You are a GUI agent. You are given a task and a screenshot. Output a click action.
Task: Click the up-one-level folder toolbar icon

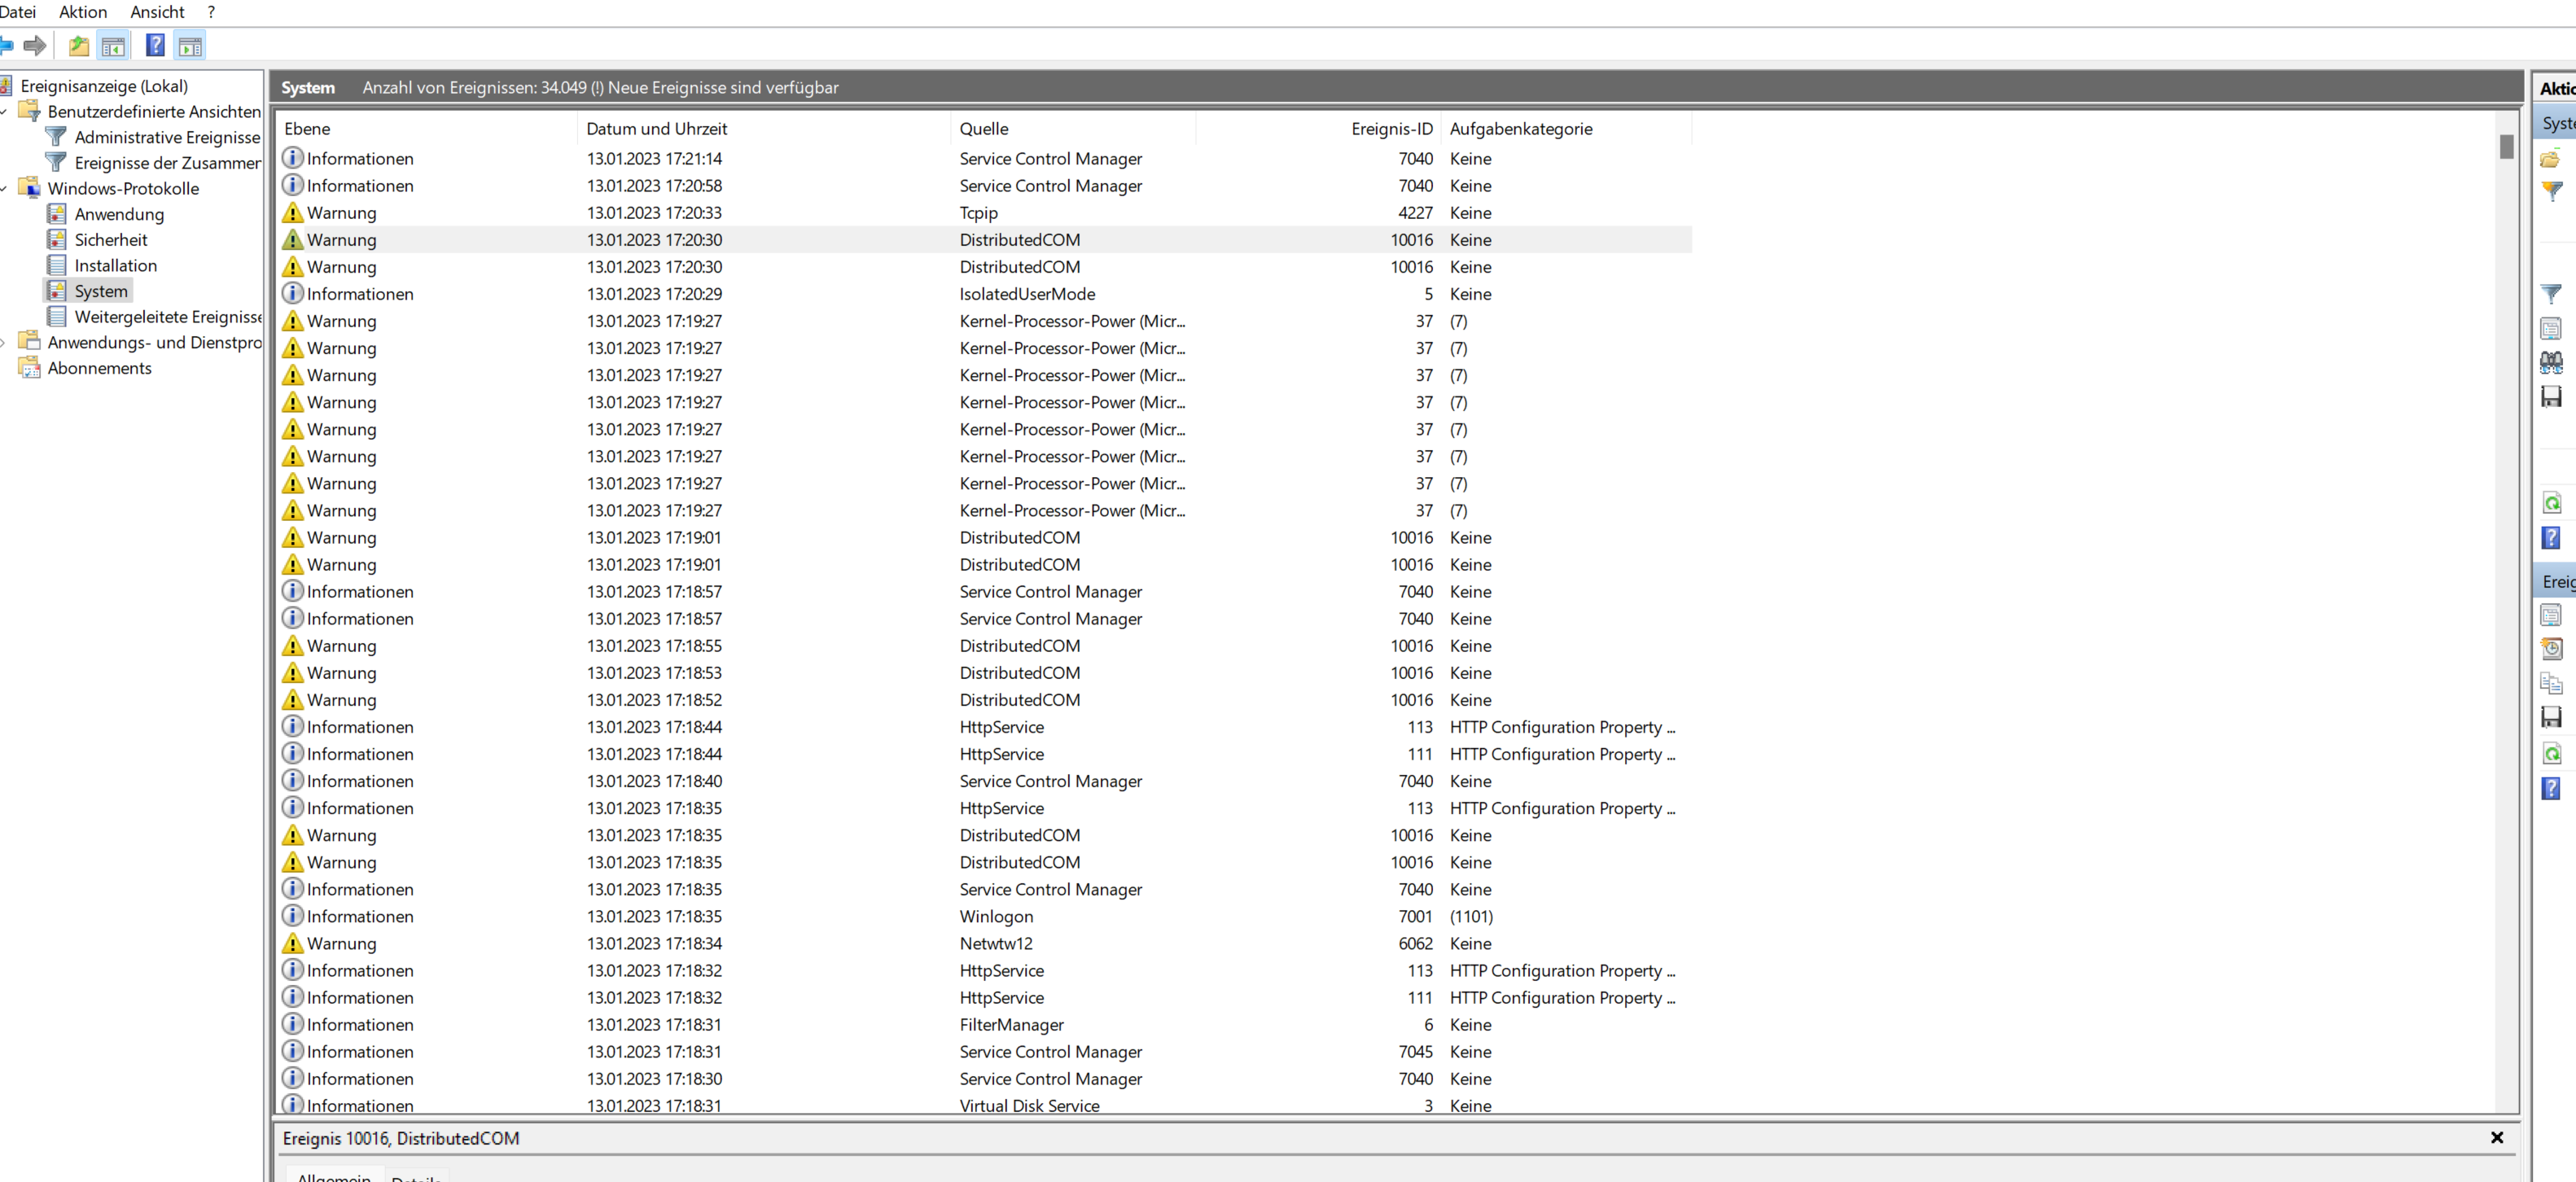click(79, 46)
